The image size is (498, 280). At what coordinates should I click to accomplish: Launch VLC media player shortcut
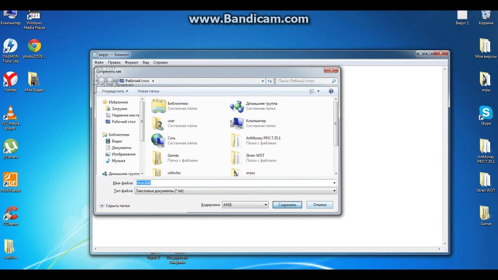(11, 118)
